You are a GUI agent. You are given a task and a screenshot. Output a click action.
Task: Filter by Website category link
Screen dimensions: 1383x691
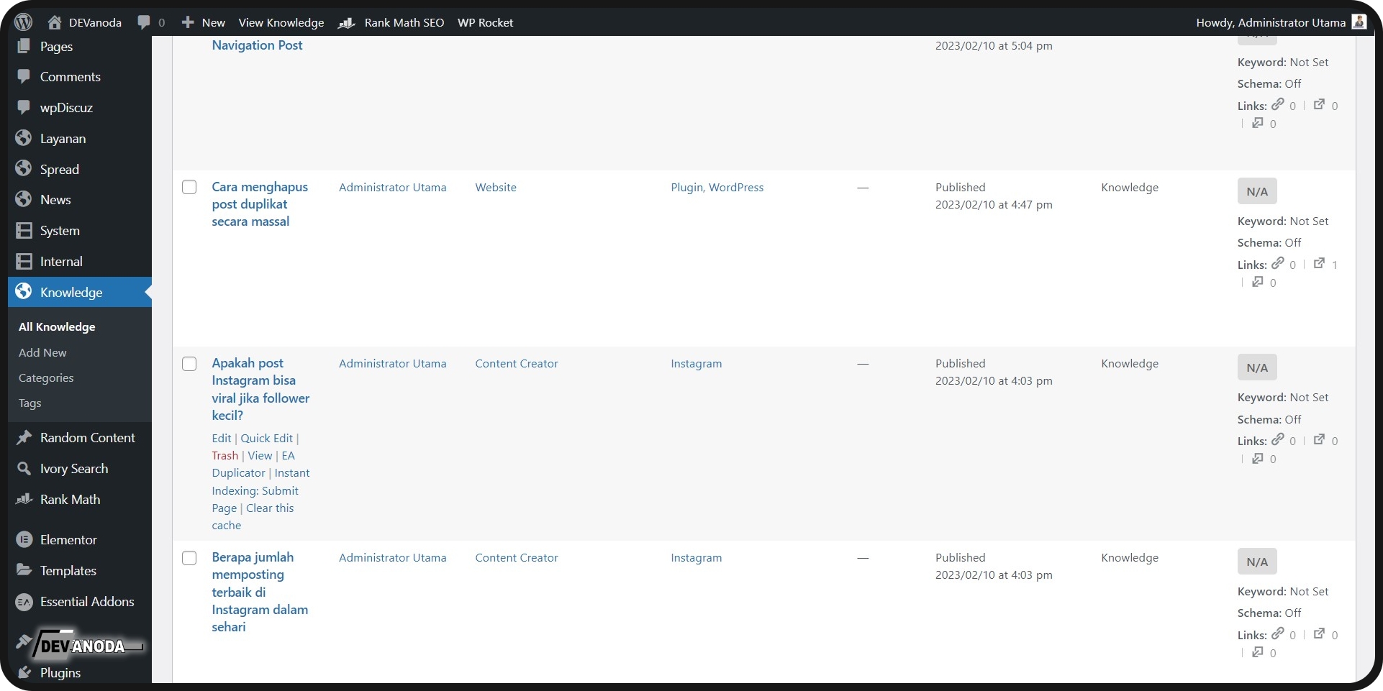click(x=496, y=187)
